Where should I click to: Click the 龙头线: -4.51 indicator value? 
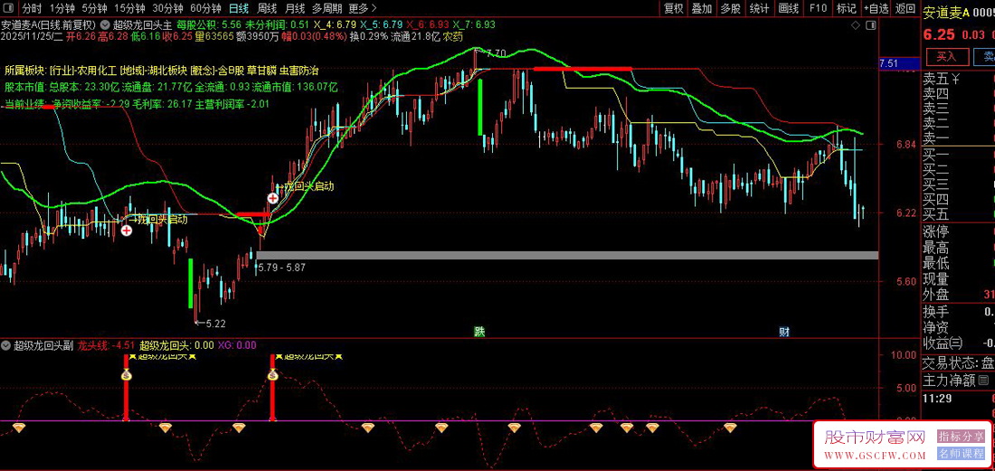click(107, 345)
